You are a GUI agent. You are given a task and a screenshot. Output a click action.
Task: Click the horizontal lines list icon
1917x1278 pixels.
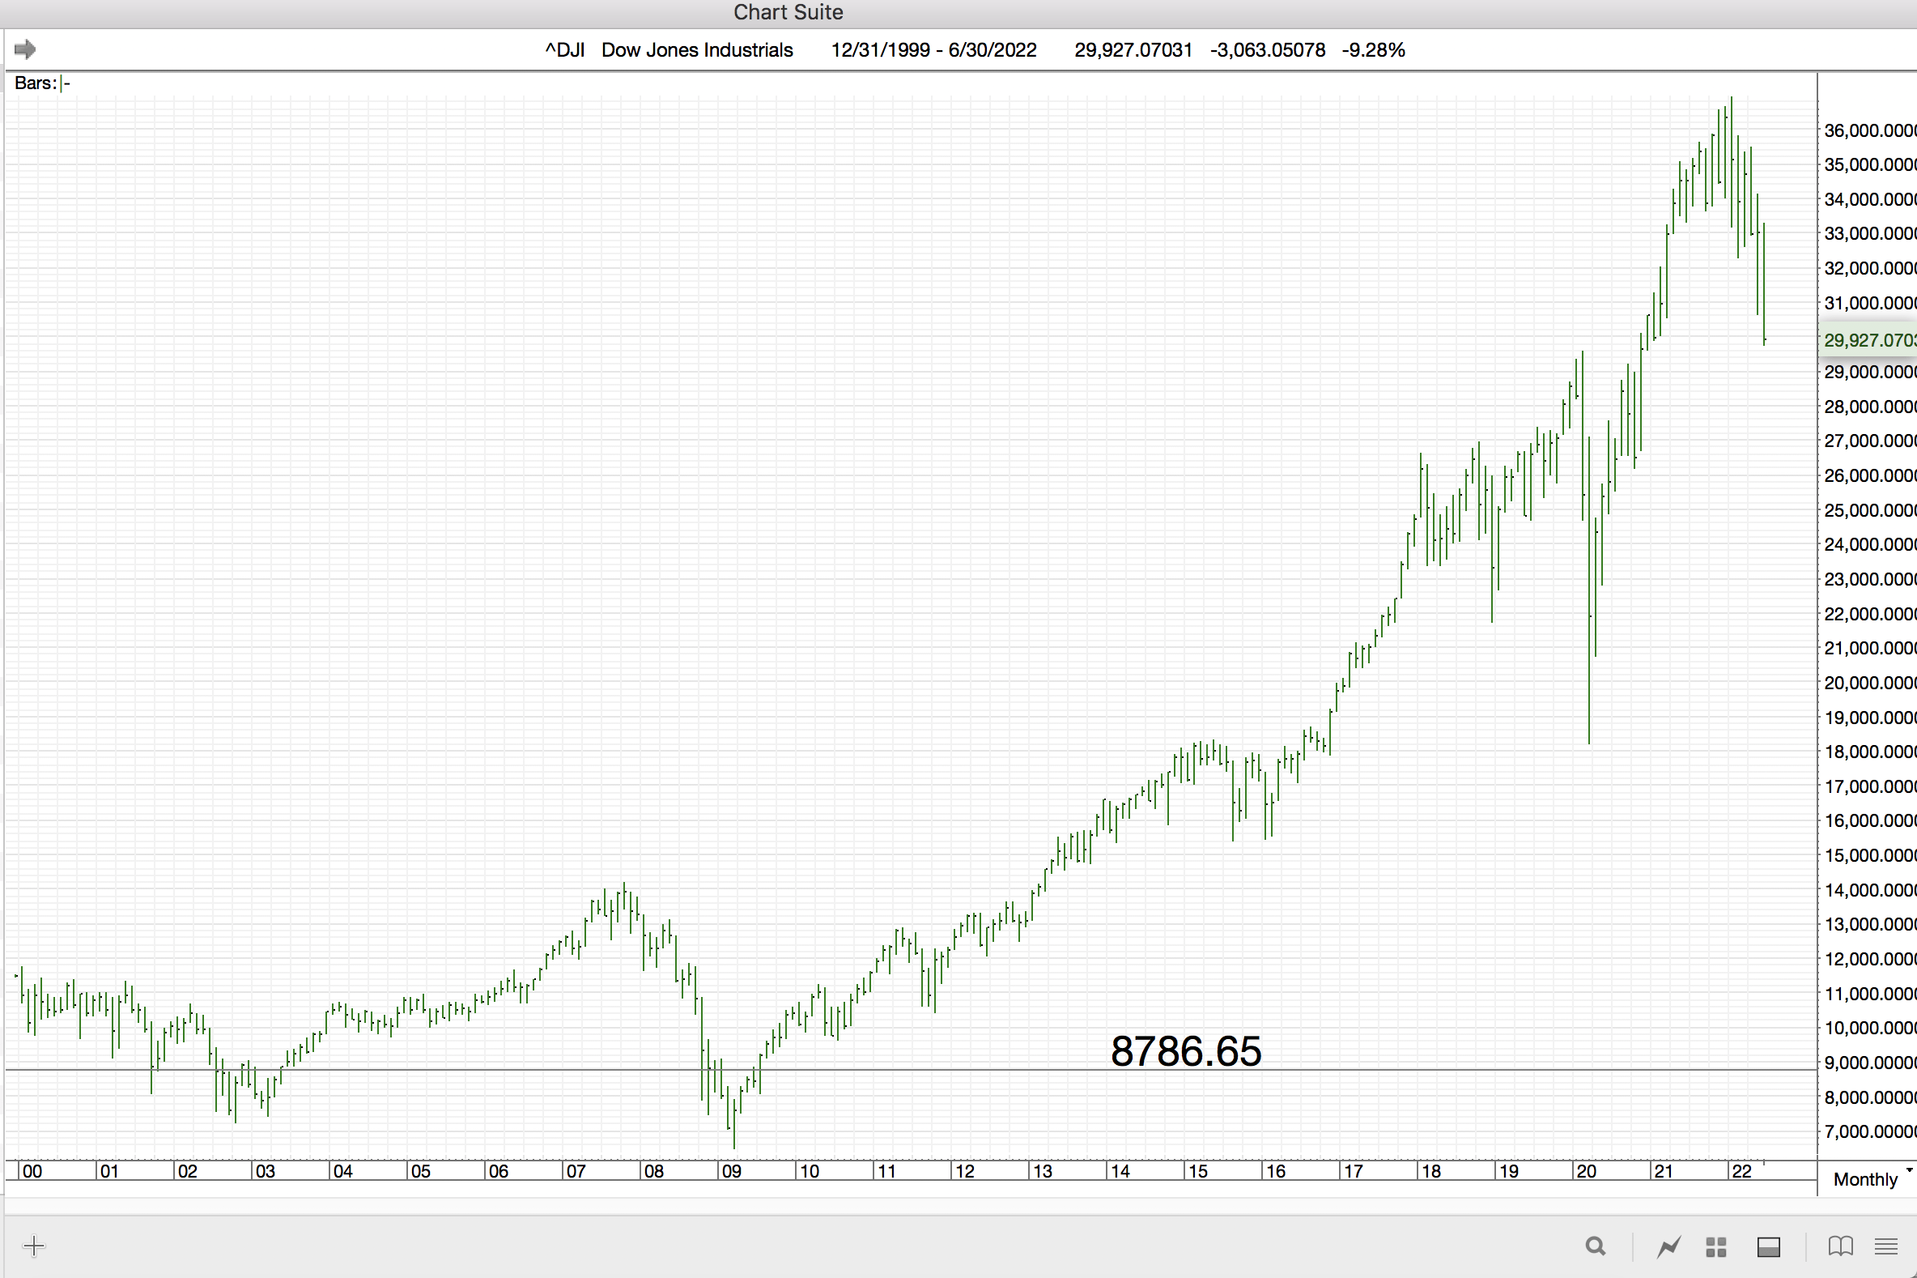click(x=1886, y=1246)
